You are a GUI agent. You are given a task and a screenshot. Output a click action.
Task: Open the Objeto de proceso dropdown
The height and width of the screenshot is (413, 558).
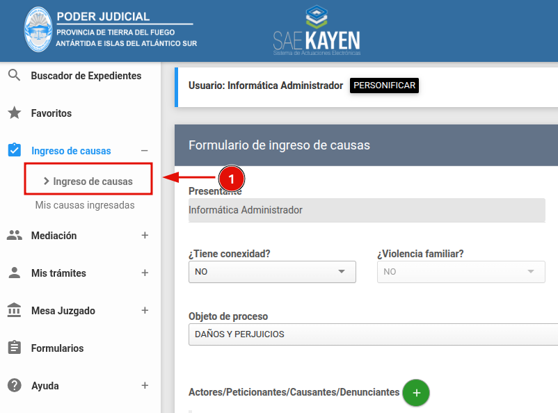[373, 334]
